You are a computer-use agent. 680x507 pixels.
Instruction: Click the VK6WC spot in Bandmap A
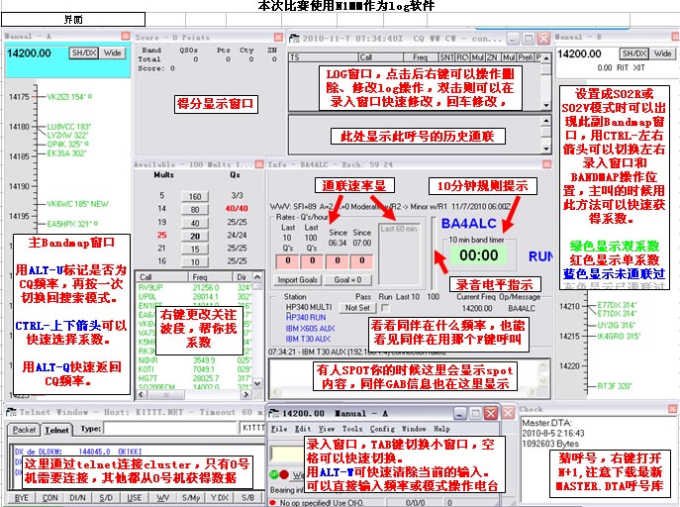[77, 204]
